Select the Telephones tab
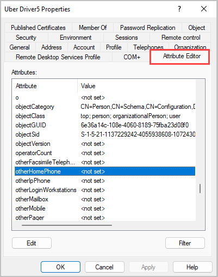 pyautogui.click(x=148, y=47)
